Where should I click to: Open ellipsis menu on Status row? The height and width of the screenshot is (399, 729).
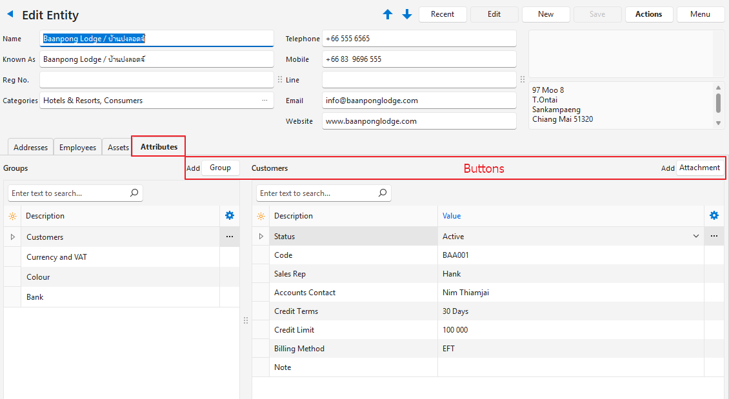pos(714,237)
